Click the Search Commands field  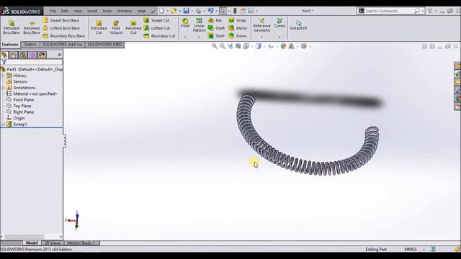point(390,11)
